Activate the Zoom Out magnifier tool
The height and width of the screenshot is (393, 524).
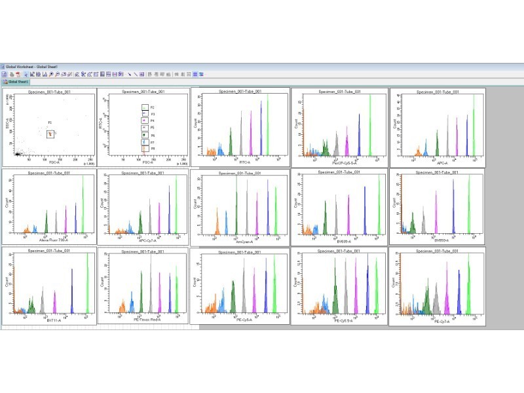tap(57, 74)
